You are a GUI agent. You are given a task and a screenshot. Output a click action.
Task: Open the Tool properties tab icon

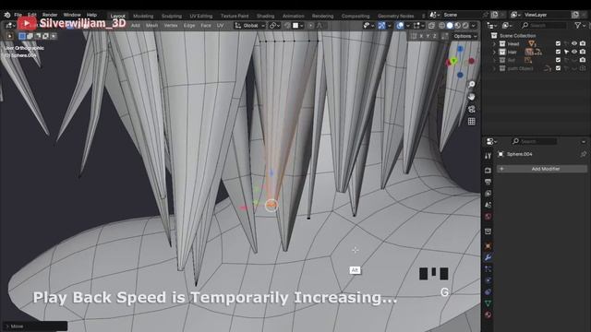click(488, 156)
